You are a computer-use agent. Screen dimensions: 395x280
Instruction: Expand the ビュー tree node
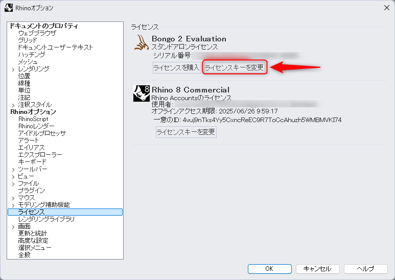click(13, 177)
